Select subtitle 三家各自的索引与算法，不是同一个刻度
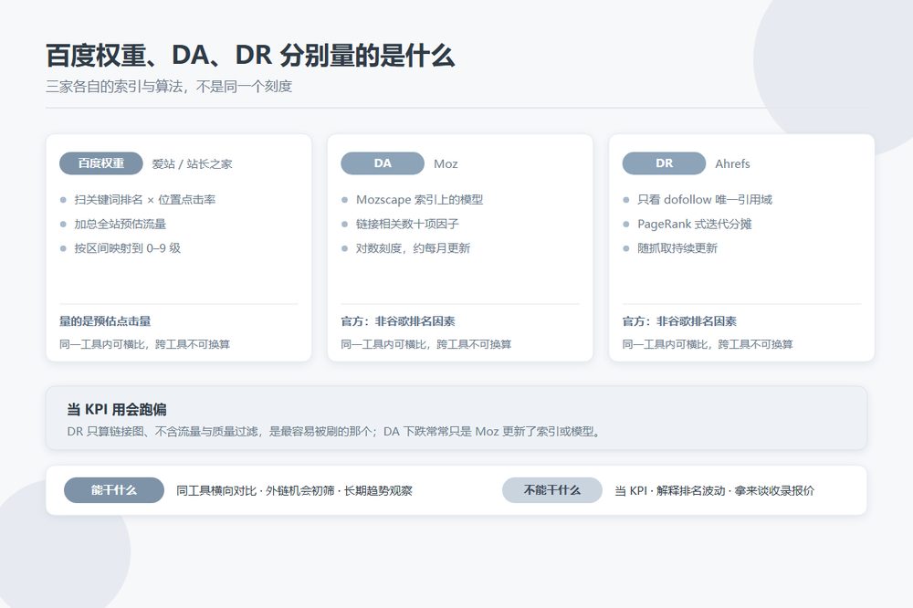Screen dimensions: 913x608 (169, 87)
